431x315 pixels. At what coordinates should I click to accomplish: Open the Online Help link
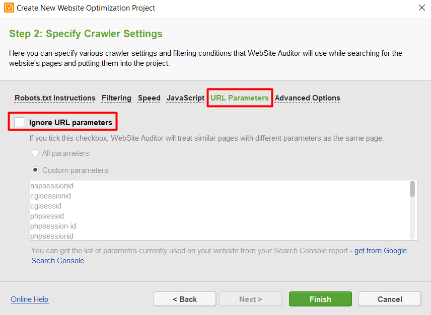pyautogui.click(x=29, y=299)
